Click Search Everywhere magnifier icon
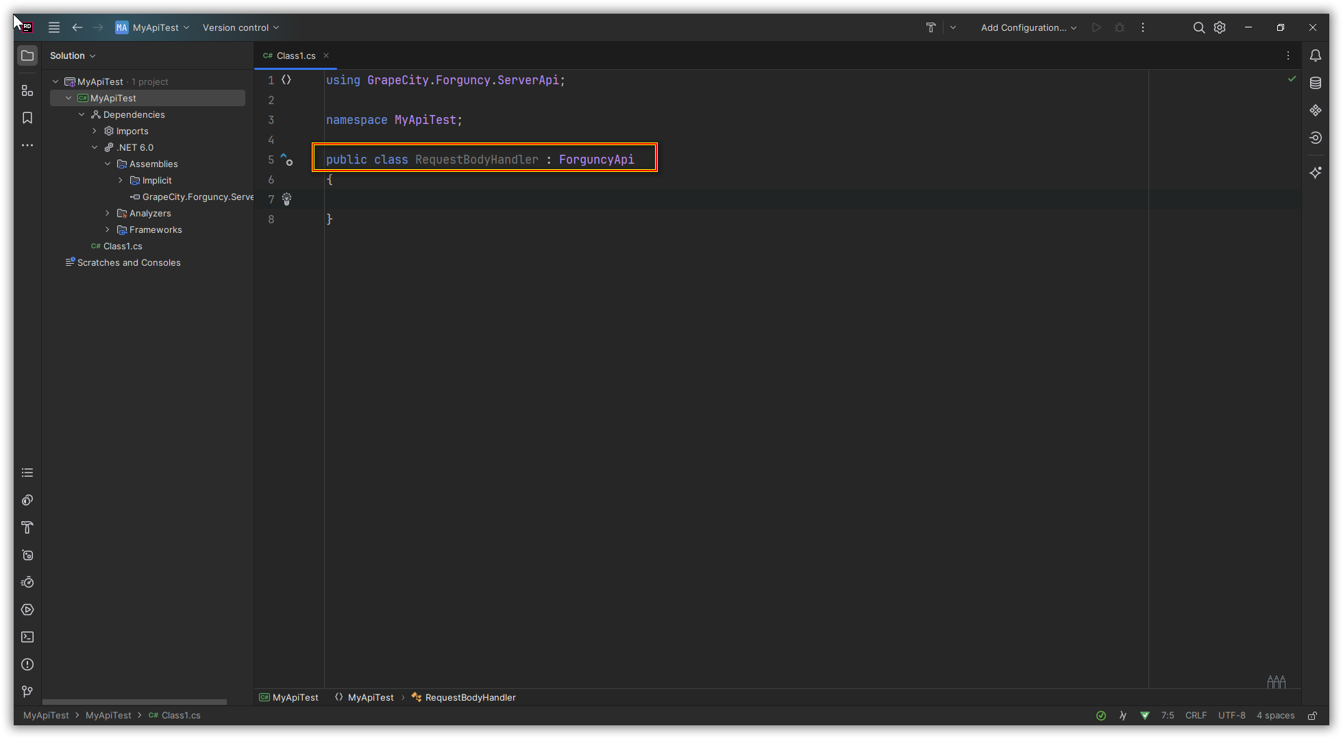 coord(1198,27)
